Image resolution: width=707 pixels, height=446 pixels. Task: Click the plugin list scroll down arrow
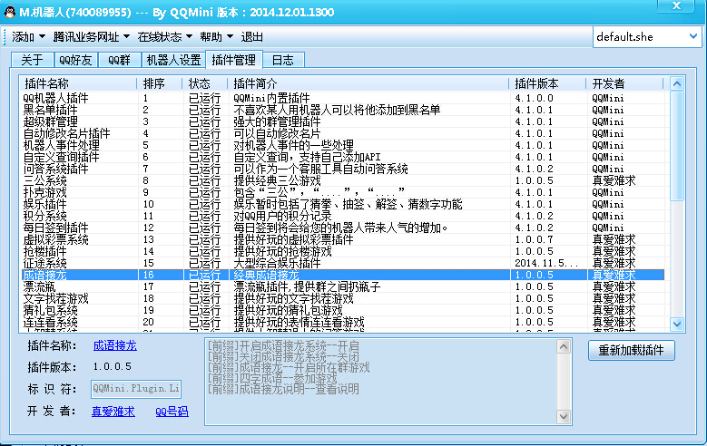click(677, 324)
